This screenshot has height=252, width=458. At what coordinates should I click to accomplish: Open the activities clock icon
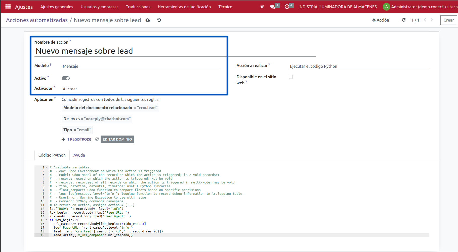point(287,7)
